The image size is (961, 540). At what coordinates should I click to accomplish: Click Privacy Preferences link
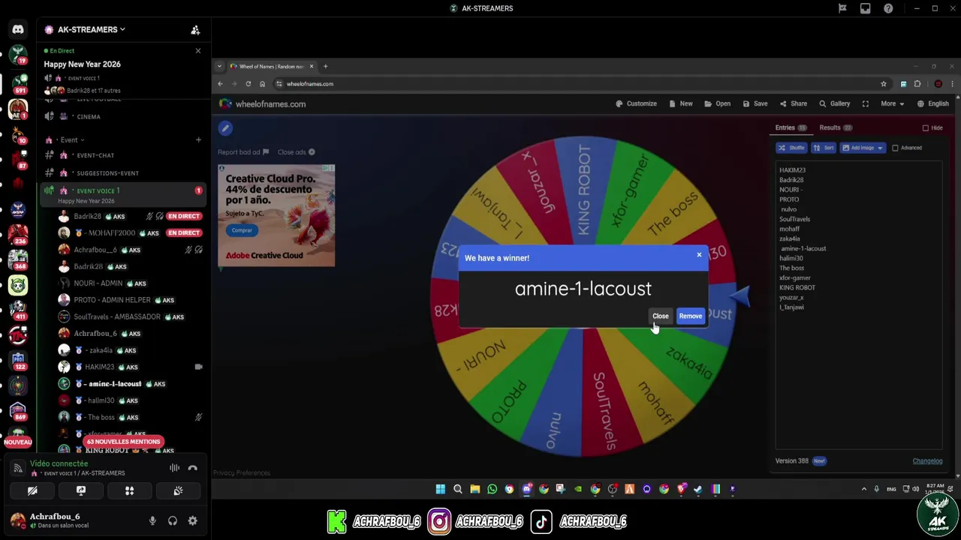(242, 473)
